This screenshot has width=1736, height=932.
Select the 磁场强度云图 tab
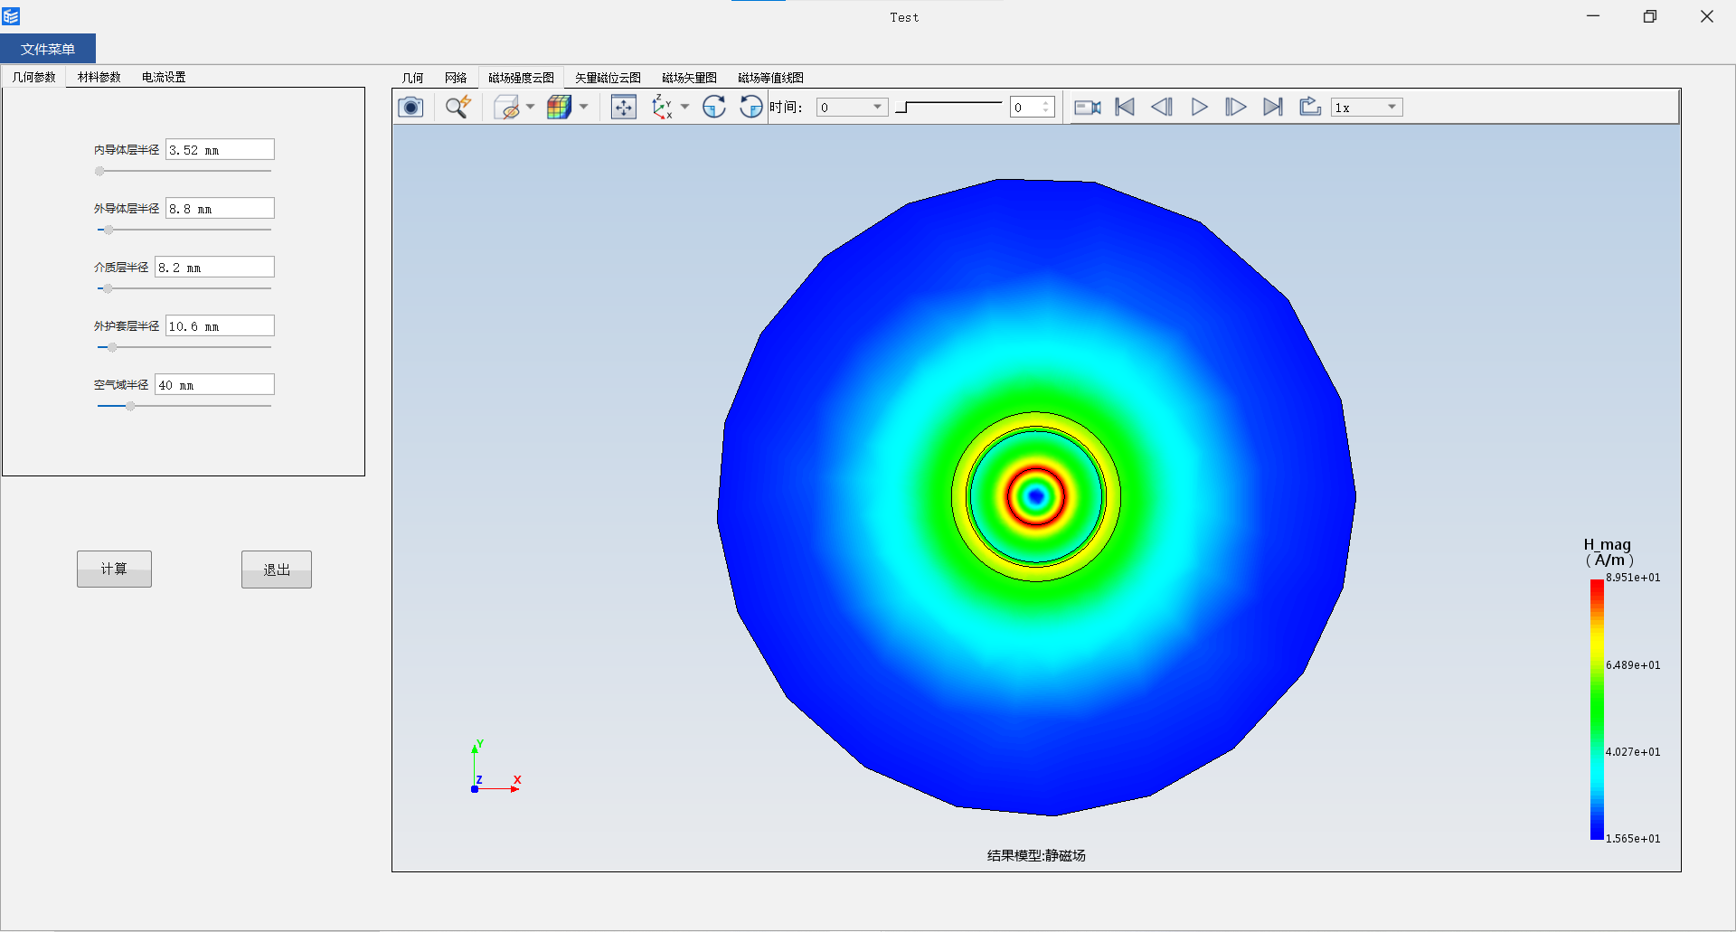pos(521,78)
